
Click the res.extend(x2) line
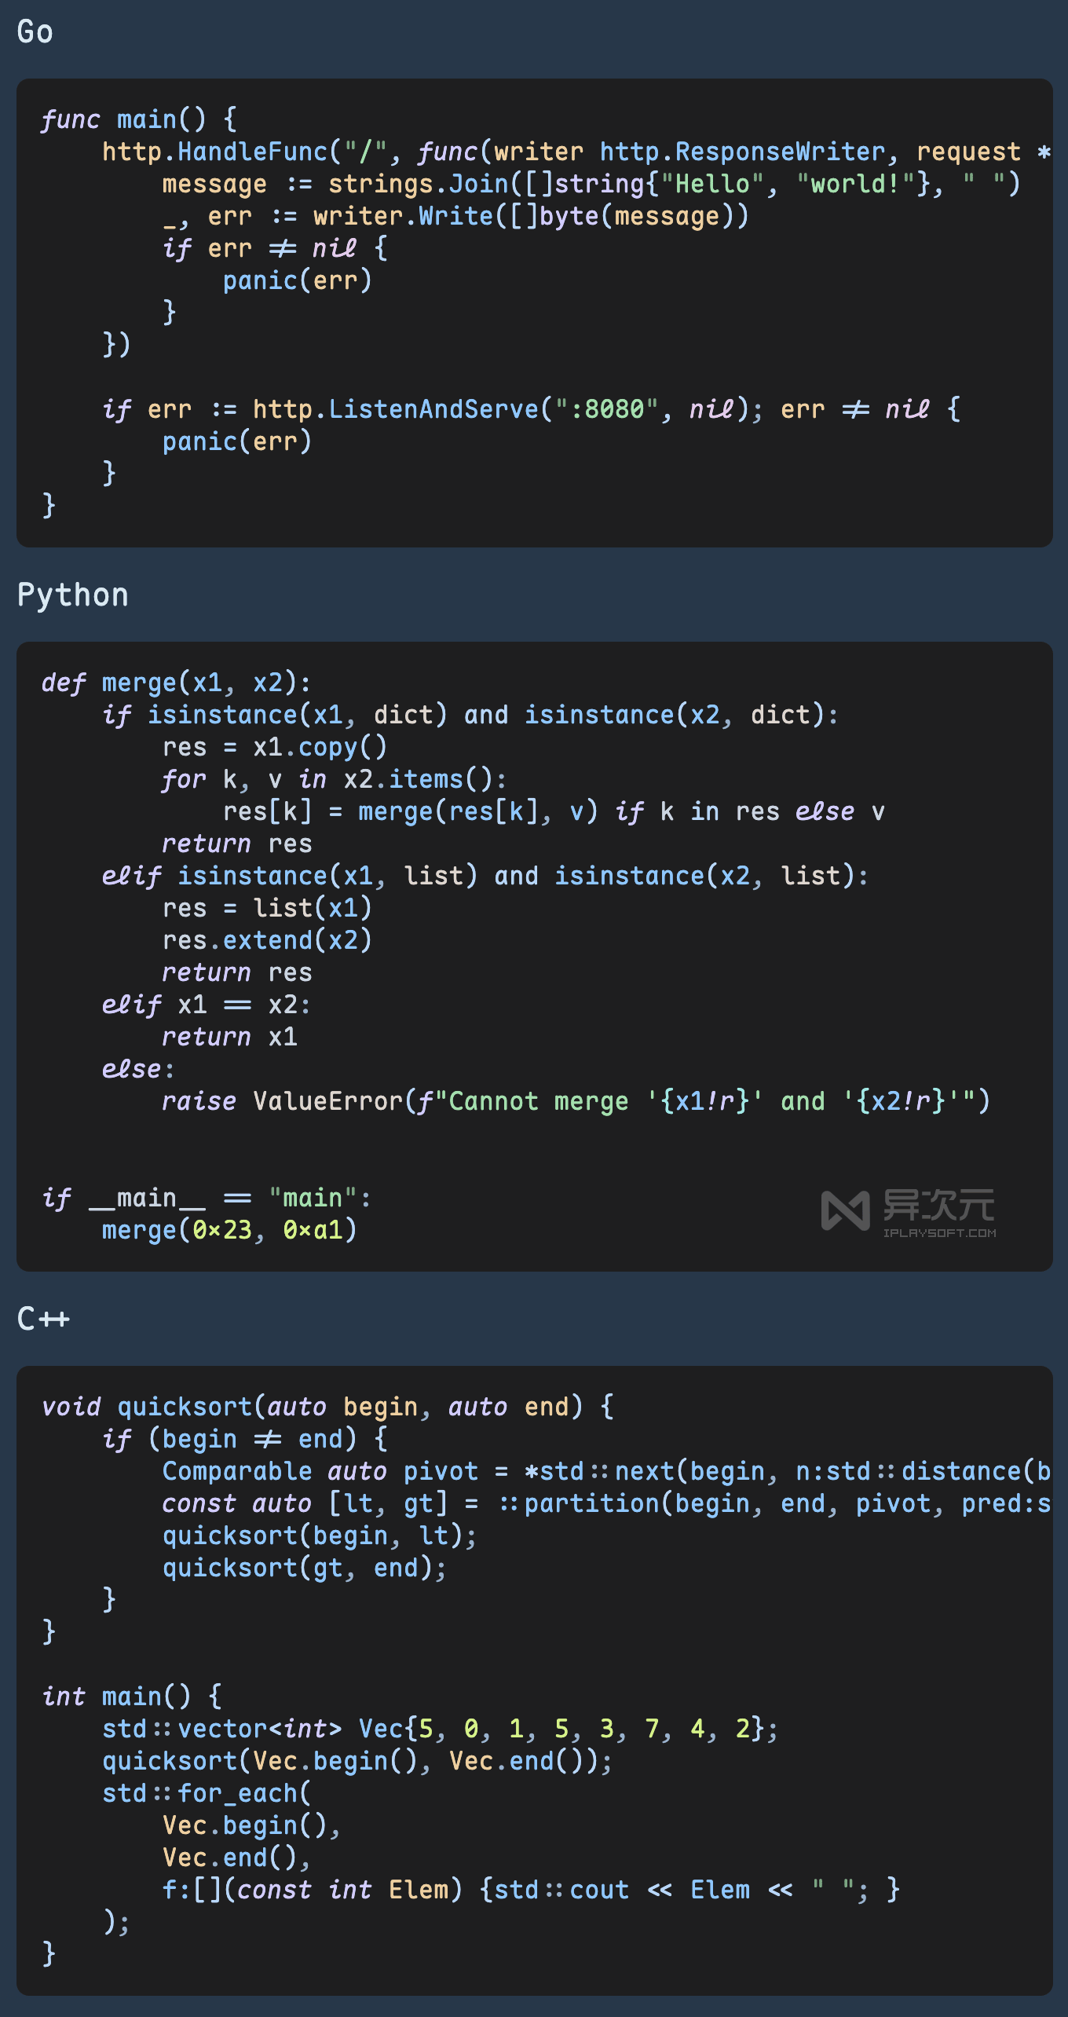click(267, 940)
